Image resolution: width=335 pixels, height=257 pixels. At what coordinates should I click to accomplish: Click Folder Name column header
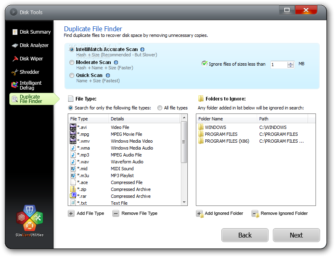coord(226,119)
